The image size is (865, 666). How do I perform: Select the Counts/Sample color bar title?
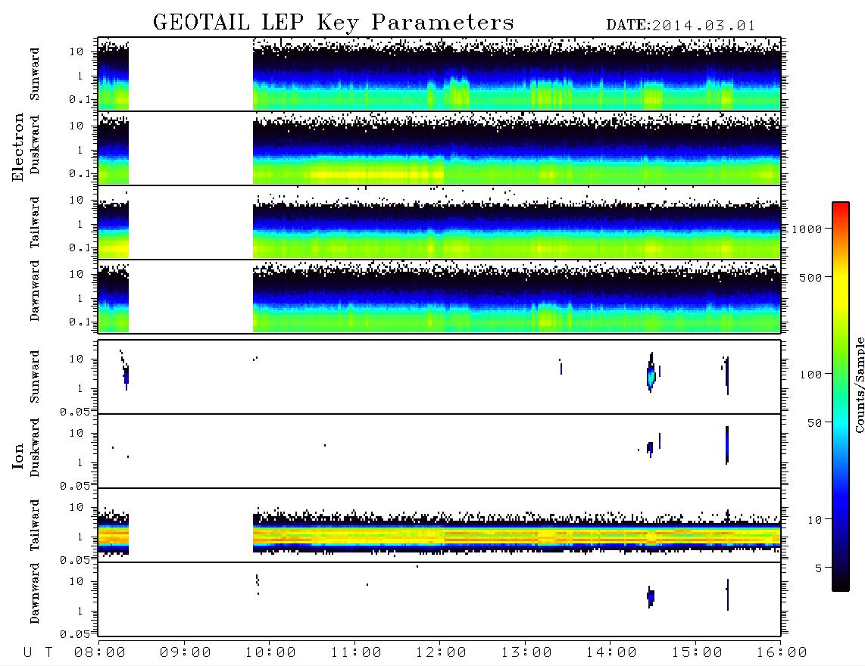click(859, 384)
